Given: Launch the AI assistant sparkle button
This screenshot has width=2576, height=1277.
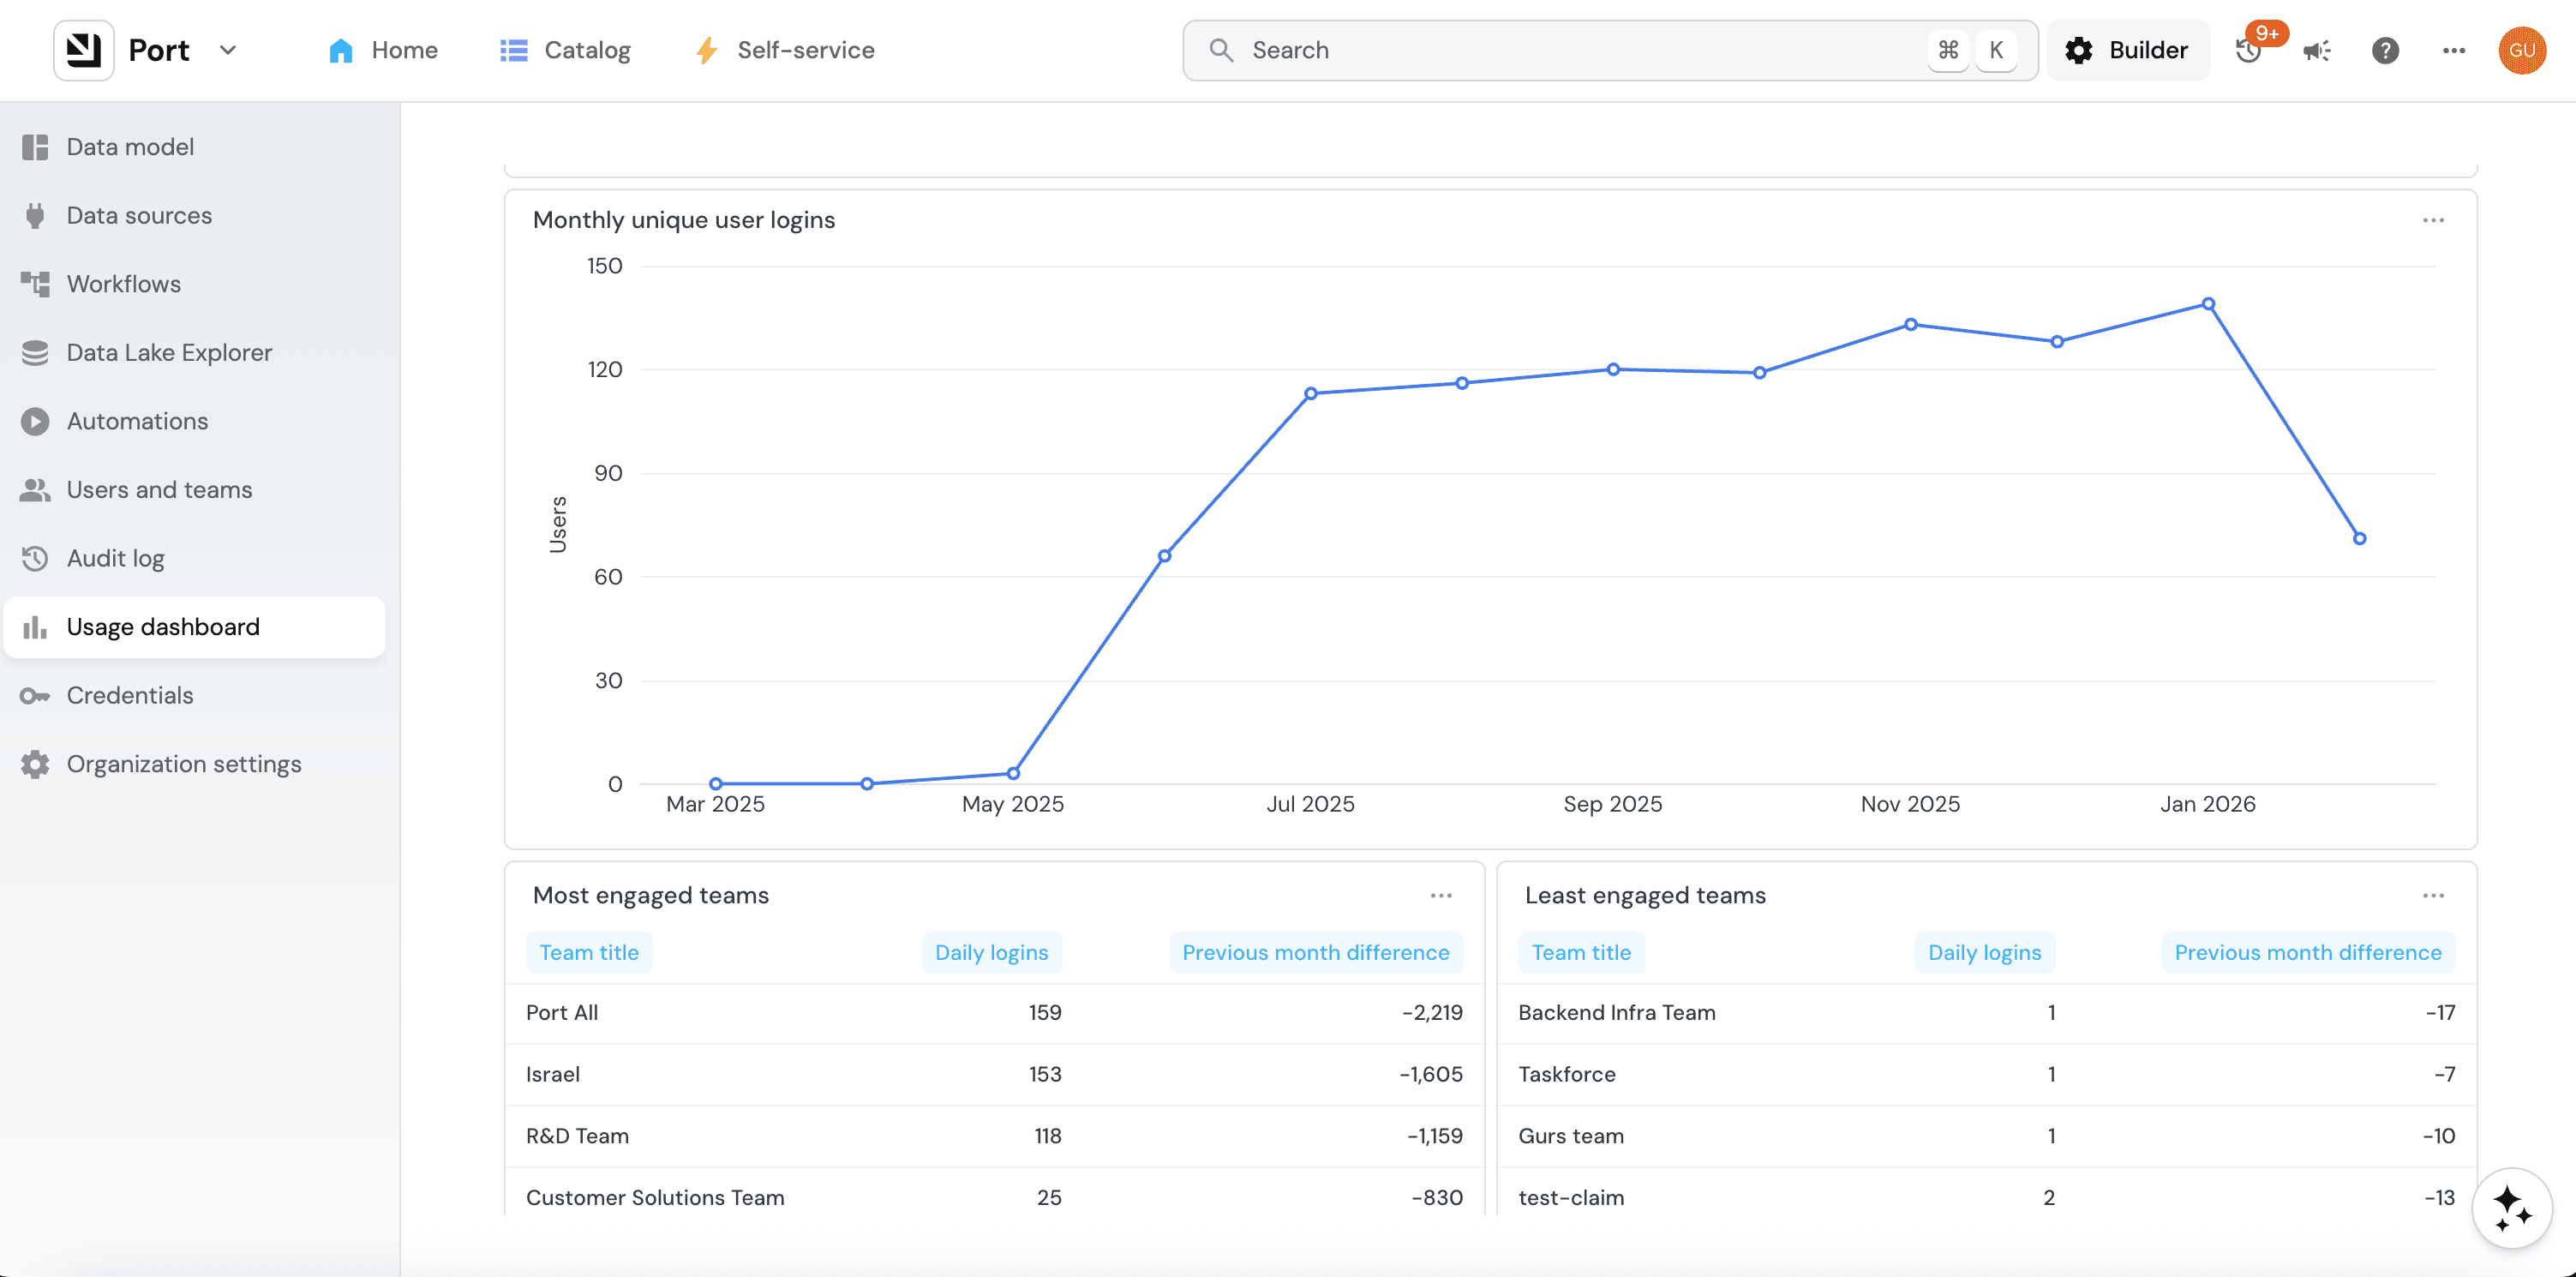Looking at the screenshot, I should (2512, 1208).
